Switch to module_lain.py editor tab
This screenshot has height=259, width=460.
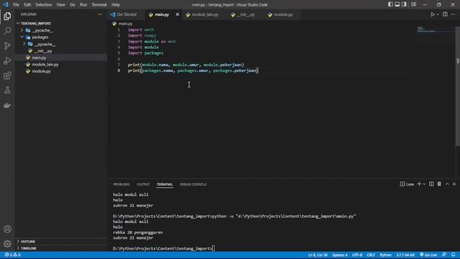[x=205, y=14]
